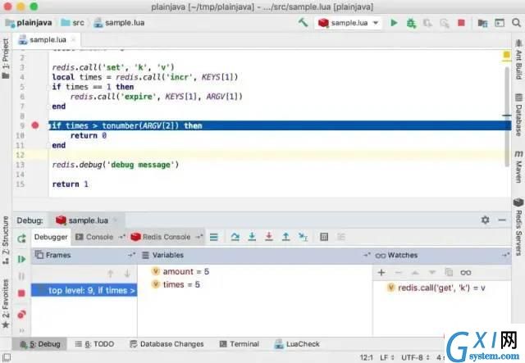The image size is (525, 363).
Task: Open debug panel settings gear
Action: [485, 220]
